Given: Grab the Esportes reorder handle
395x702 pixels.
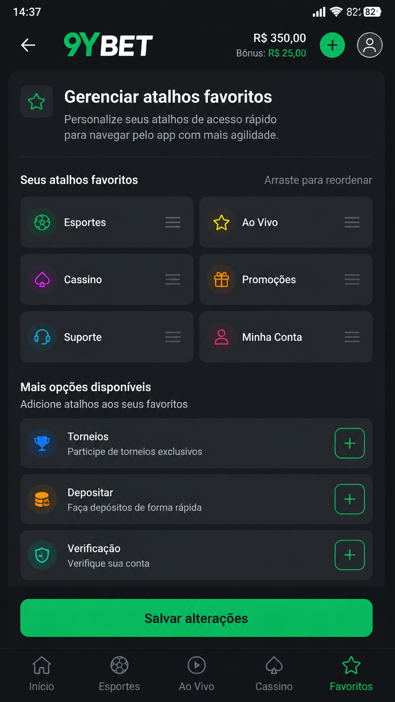Looking at the screenshot, I should 173,222.
